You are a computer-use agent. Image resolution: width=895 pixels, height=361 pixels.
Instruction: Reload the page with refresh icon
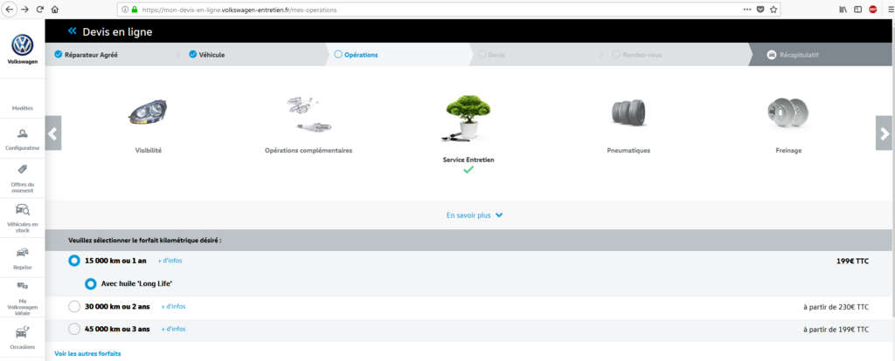click(x=40, y=9)
